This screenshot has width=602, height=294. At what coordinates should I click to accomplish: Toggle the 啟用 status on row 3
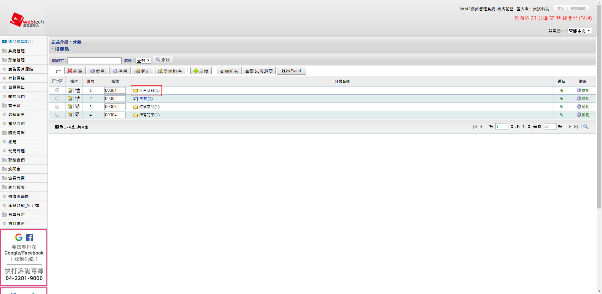pos(583,107)
